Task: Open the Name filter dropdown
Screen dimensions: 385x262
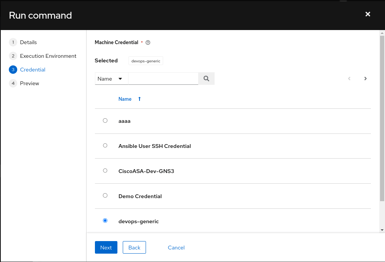Action: 111,78
